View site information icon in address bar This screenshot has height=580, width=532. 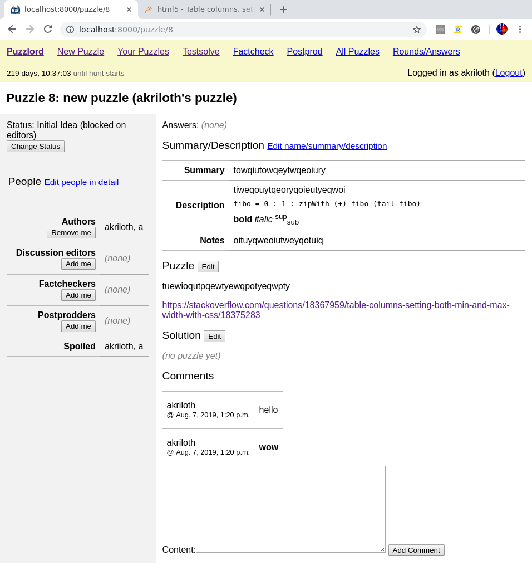tap(70, 30)
